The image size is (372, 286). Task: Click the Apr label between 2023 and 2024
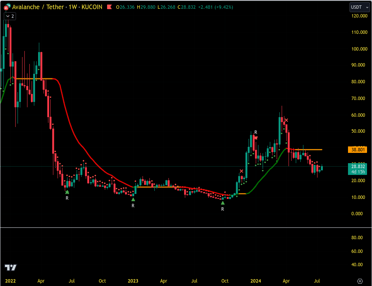click(x=164, y=281)
